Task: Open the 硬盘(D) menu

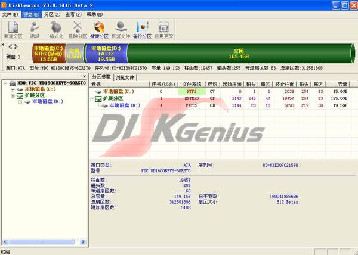Action: [x=32, y=14]
